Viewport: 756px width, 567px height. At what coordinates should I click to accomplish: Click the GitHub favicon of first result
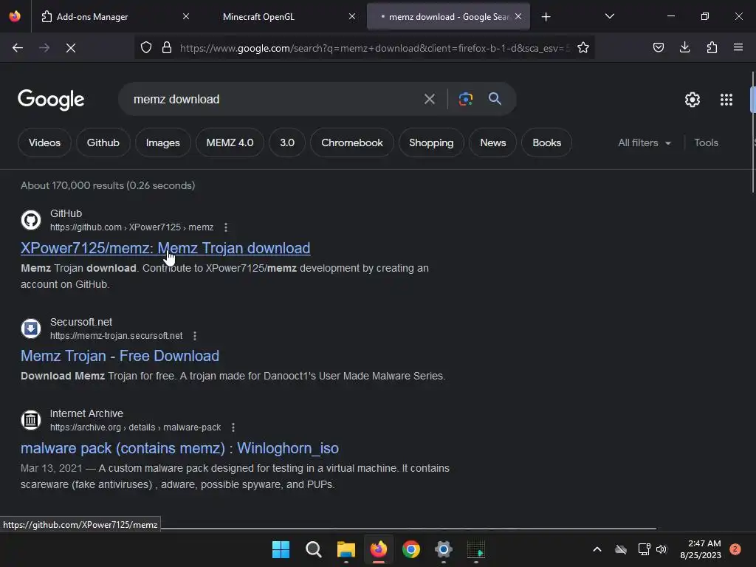coord(31,220)
